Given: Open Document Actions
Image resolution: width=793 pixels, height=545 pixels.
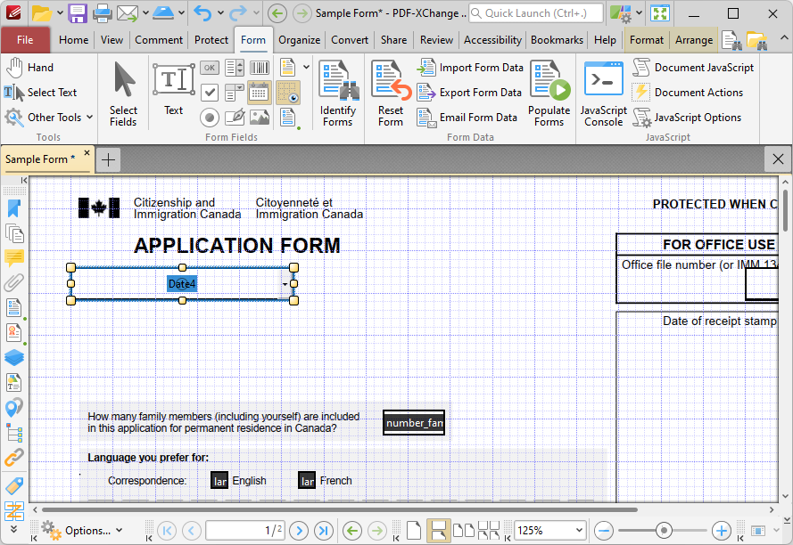Looking at the screenshot, I should (x=688, y=93).
